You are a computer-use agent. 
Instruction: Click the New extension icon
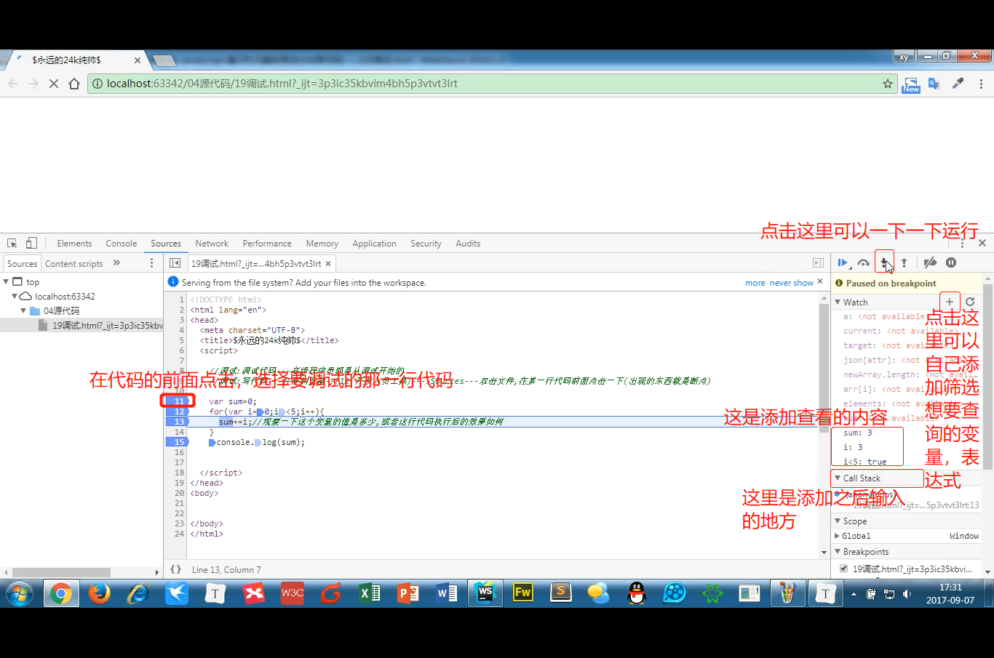(x=911, y=84)
